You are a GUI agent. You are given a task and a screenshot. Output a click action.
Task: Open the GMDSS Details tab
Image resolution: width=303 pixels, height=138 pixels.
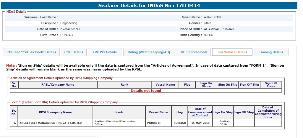click(x=105, y=52)
